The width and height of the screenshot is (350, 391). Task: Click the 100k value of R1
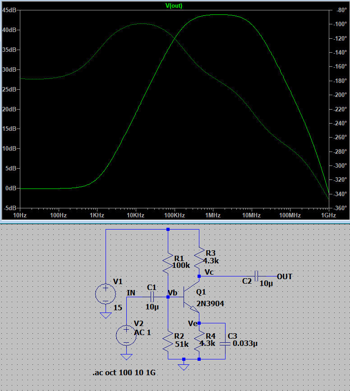[x=181, y=266]
